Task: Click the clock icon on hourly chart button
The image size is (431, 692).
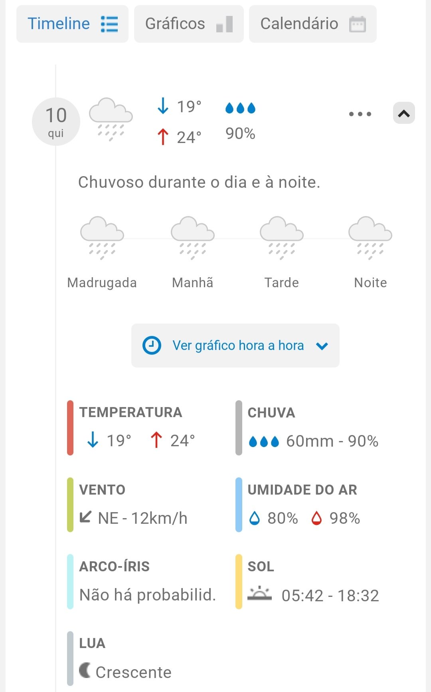Action: (152, 346)
